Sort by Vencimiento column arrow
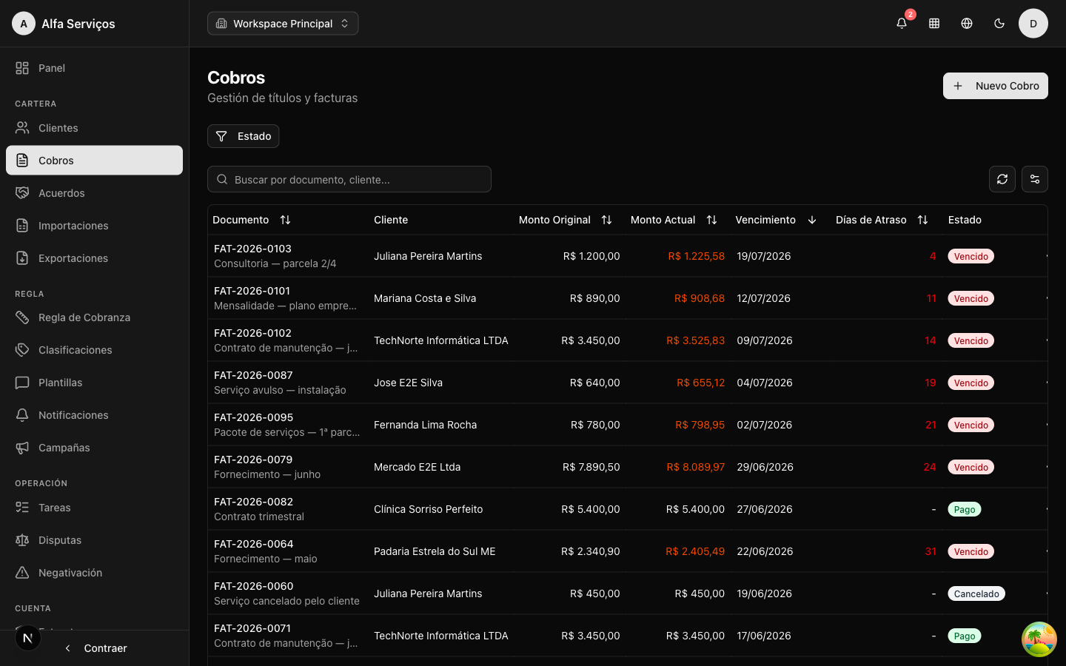 [812, 220]
